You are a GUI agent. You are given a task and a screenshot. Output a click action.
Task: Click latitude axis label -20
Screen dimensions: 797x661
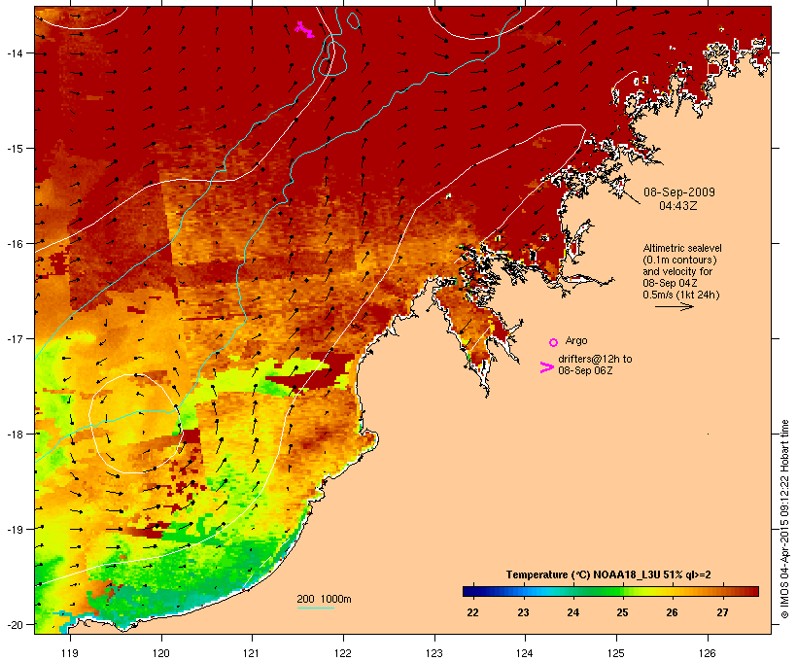pyautogui.click(x=14, y=624)
